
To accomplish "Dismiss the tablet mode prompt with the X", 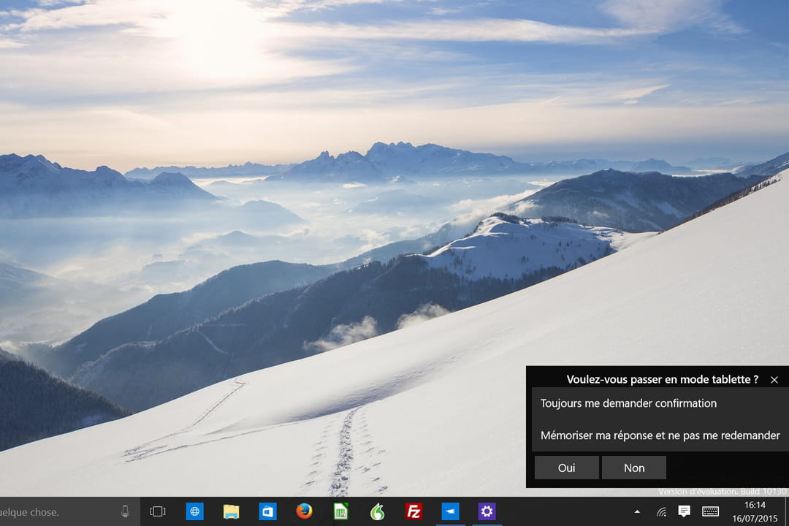I will pos(774,380).
